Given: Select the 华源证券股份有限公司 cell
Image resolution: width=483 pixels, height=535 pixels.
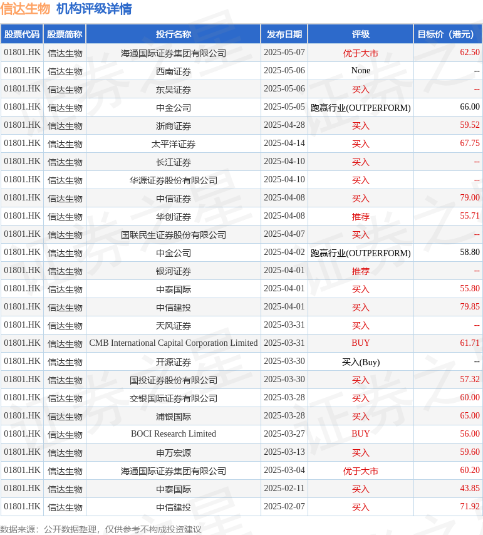Looking at the screenshot, I should click(174, 180).
